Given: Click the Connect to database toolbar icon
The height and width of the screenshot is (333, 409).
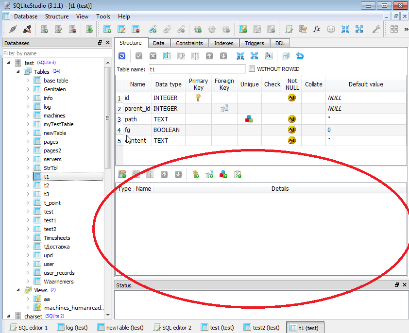Looking at the screenshot, I should click(13, 29).
